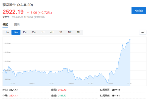Click the 14:40 time axis label
The height and width of the screenshot is (100, 151).
[110, 84]
